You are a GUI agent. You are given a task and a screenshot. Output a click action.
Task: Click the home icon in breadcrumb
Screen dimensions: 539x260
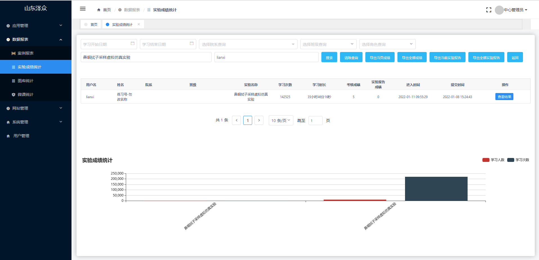(x=99, y=10)
